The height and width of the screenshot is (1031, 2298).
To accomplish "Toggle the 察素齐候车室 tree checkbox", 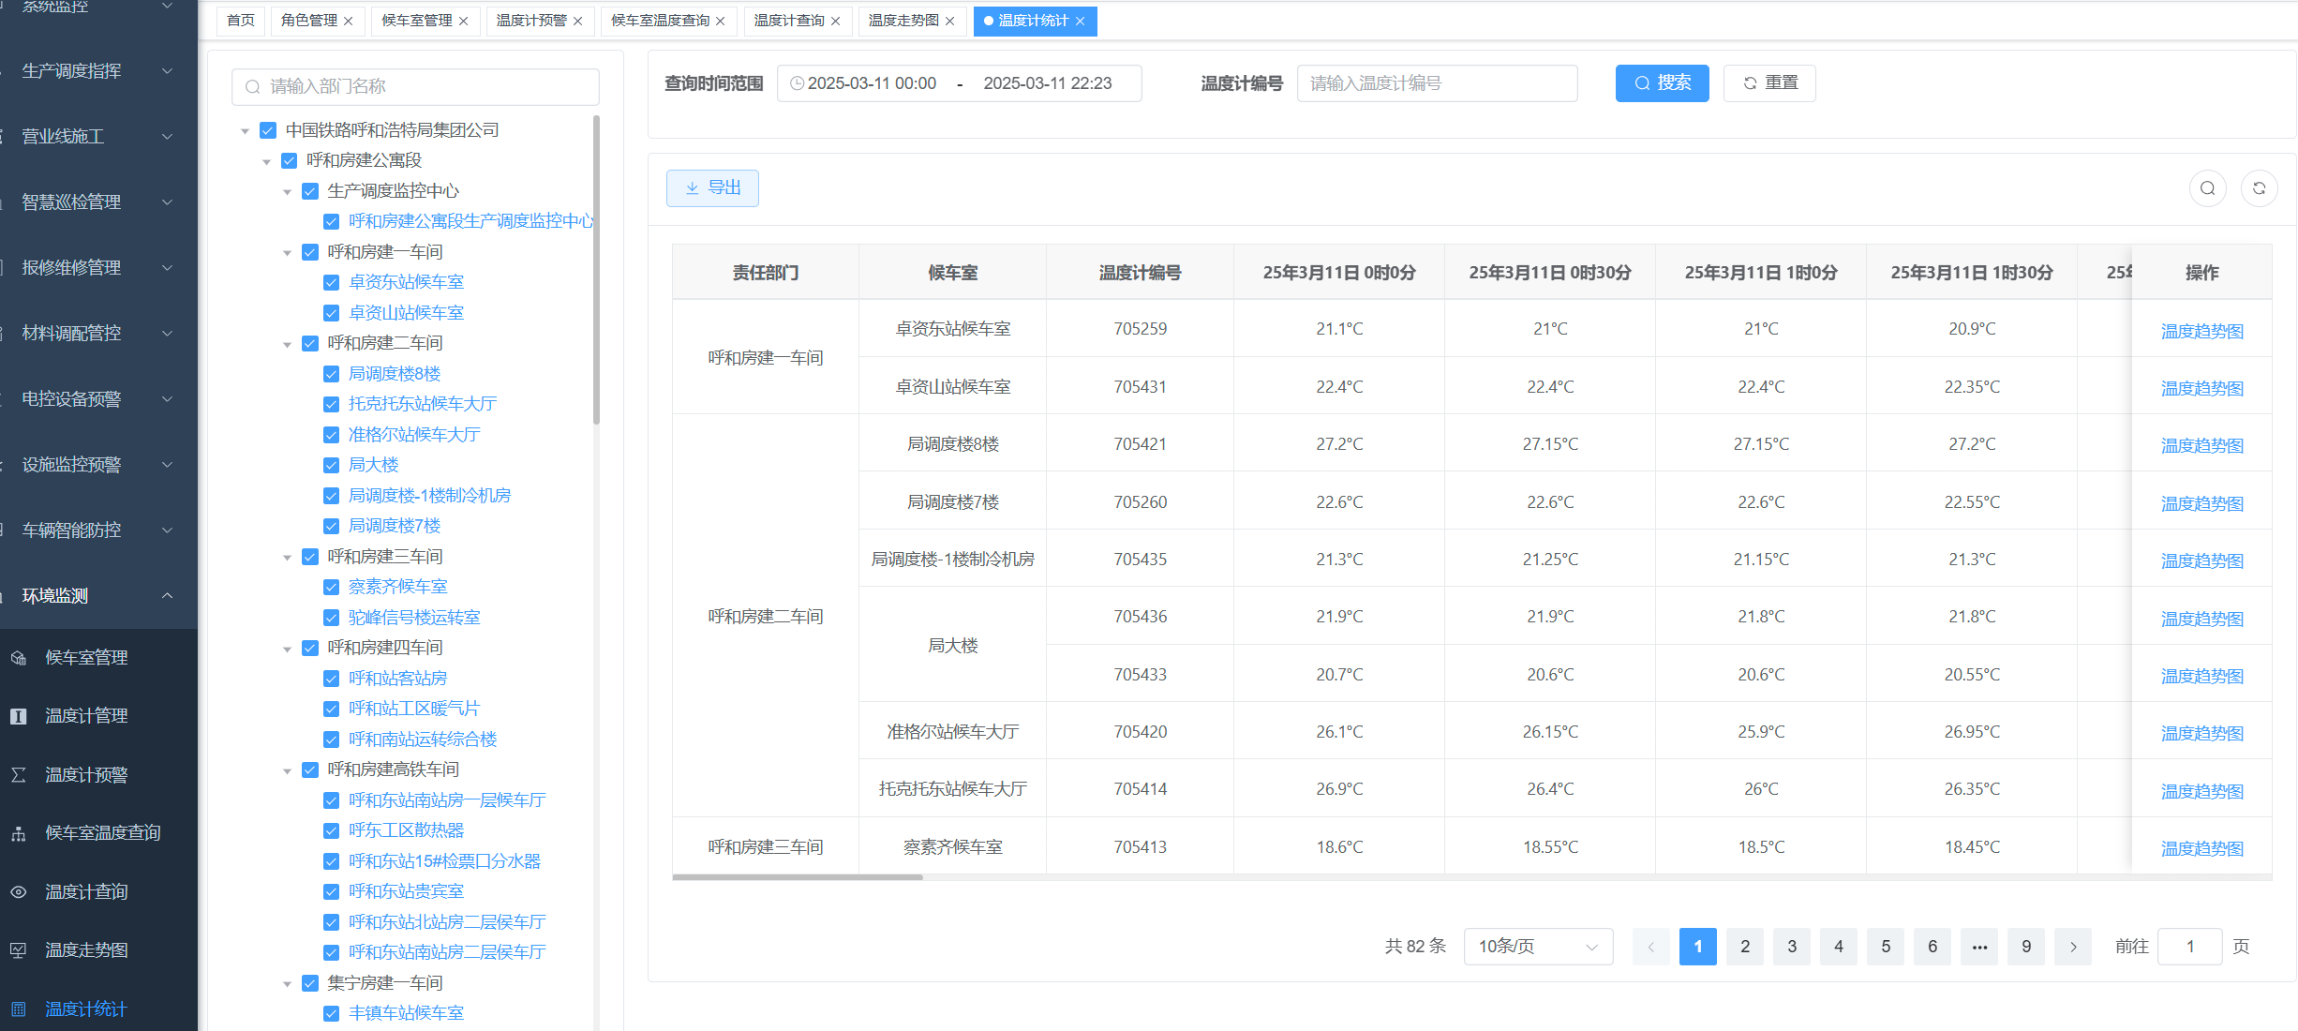I will coord(331,587).
